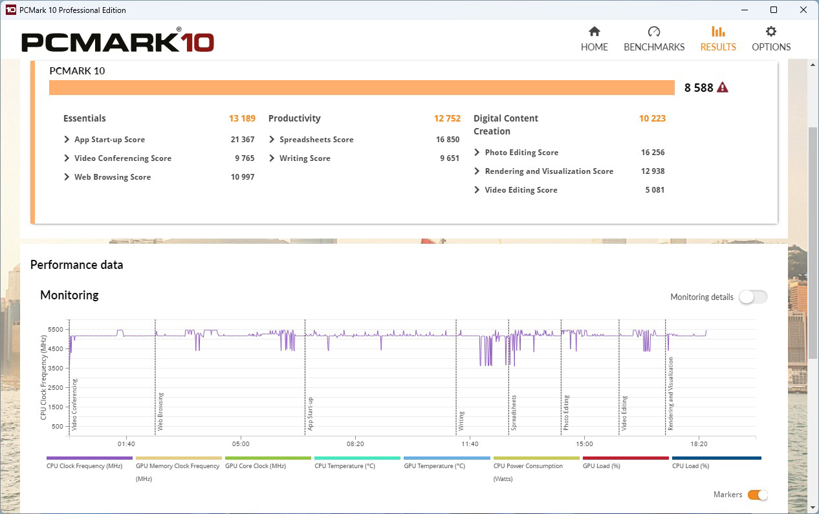Expand Video Editing Score details
Image resolution: width=819 pixels, height=514 pixels.
coord(477,190)
